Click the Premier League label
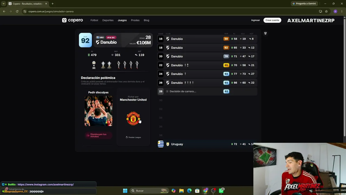This screenshot has width=346, height=195. click(x=133, y=137)
